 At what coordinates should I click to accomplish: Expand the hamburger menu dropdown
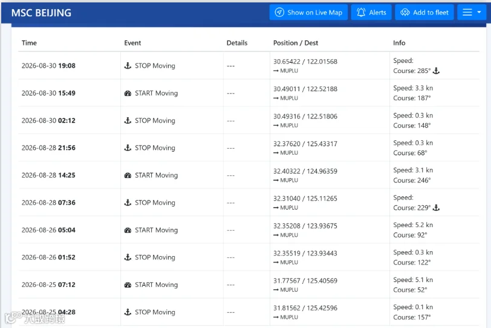coord(472,13)
